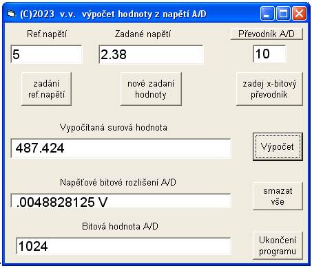Maximize the A/D calculator window

tap(283, 14)
